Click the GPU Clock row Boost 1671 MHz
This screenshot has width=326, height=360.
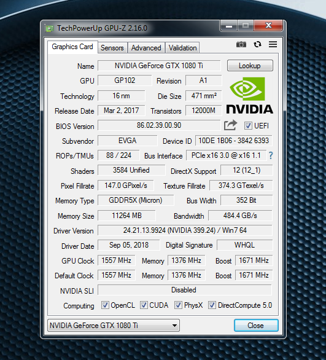click(x=254, y=260)
